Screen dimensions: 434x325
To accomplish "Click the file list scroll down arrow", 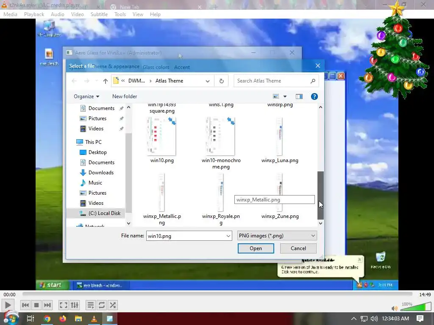I will 320,223.
